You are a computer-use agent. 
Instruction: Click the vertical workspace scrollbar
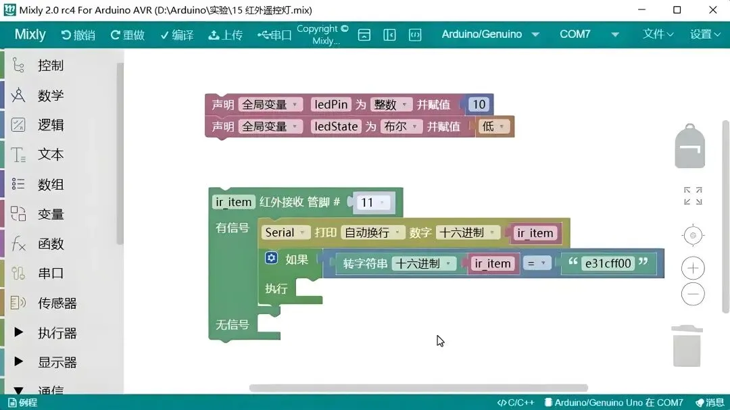(x=725, y=216)
